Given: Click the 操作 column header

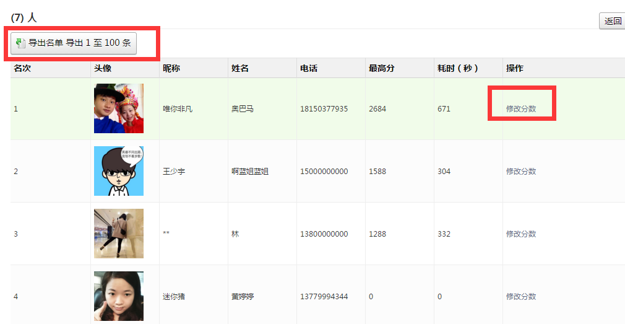Looking at the screenshot, I should click(x=515, y=68).
